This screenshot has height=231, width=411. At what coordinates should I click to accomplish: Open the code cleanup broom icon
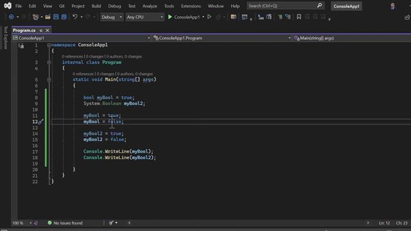[111, 223]
